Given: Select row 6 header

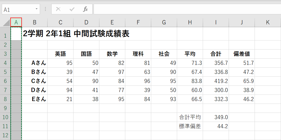Looking at the screenshot, I should (x=5, y=81).
